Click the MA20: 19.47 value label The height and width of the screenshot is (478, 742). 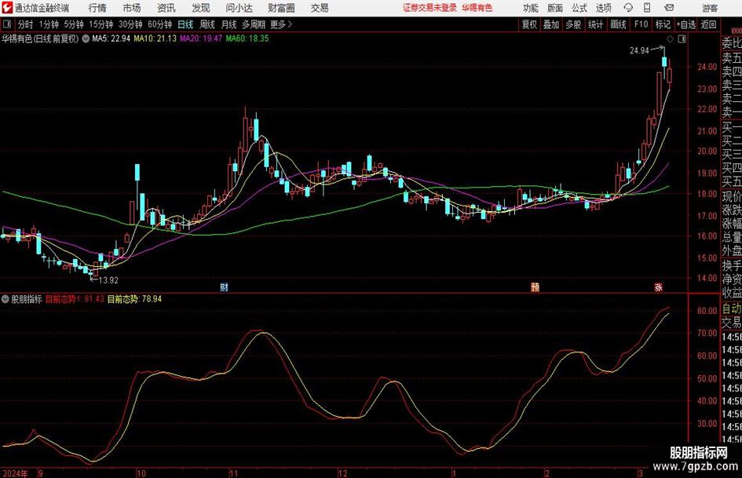pyautogui.click(x=201, y=38)
